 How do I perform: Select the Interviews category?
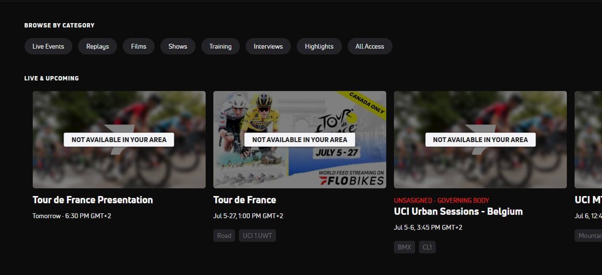(268, 46)
